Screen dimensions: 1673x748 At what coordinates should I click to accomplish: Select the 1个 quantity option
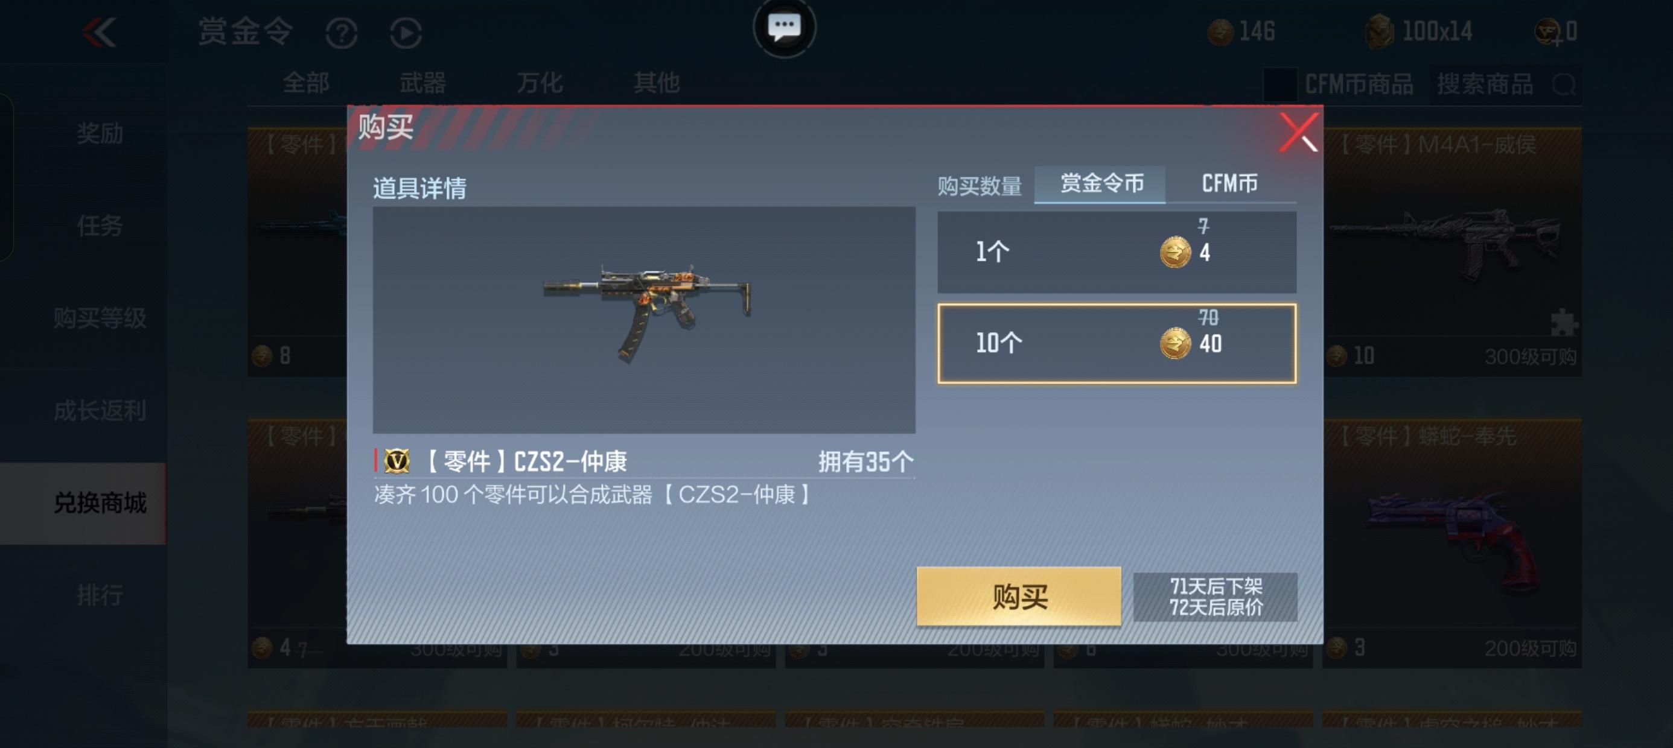(1117, 252)
